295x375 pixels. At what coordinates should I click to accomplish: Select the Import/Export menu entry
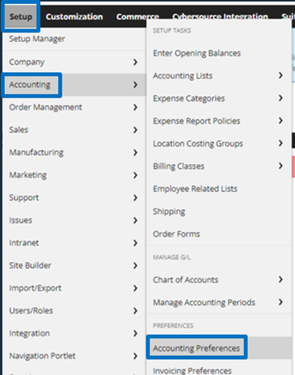[x=35, y=288]
